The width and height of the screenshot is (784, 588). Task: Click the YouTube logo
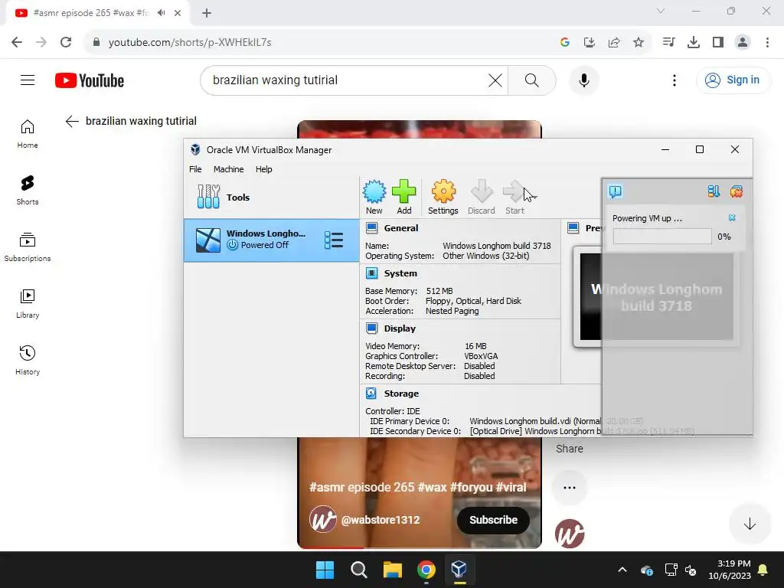pos(90,80)
